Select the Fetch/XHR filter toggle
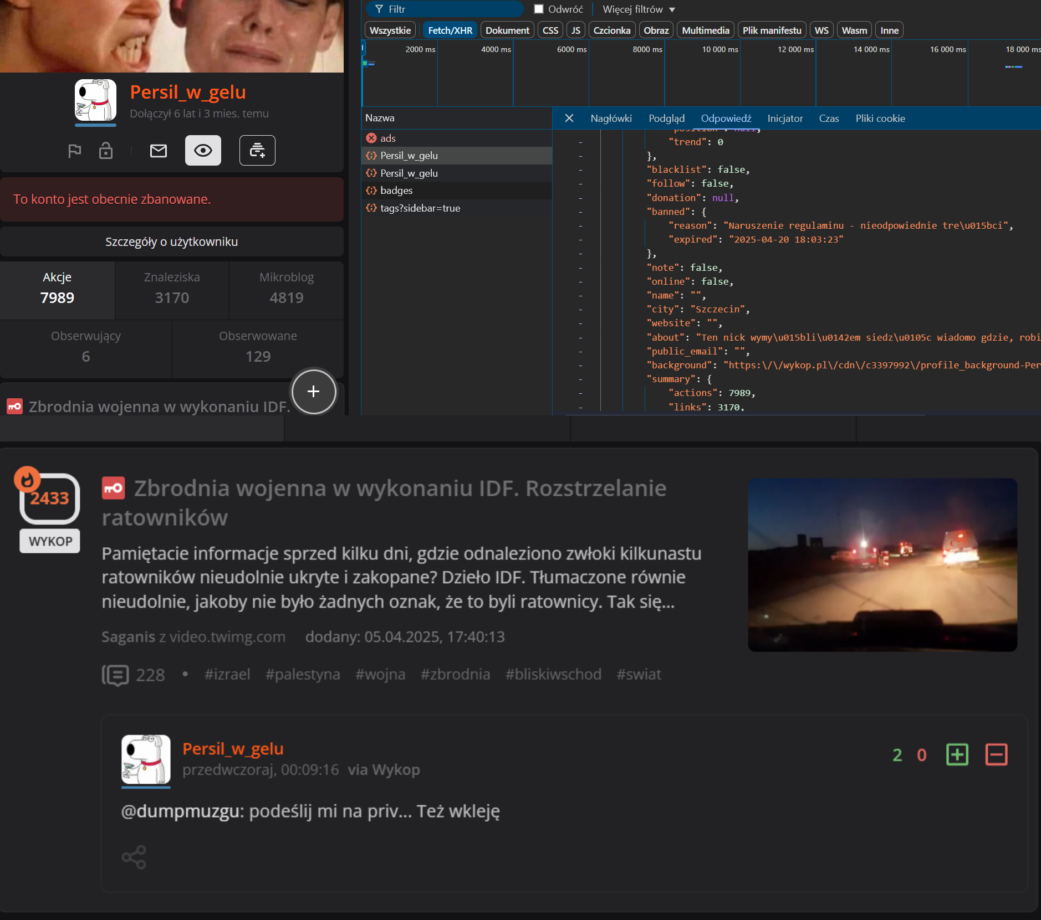 pos(450,30)
